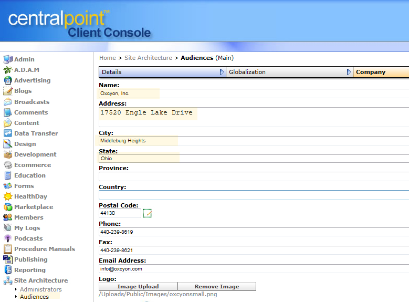Expand the Administrators tree item
The height and width of the screenshot is (302, 409).
(x=16, y=289)
